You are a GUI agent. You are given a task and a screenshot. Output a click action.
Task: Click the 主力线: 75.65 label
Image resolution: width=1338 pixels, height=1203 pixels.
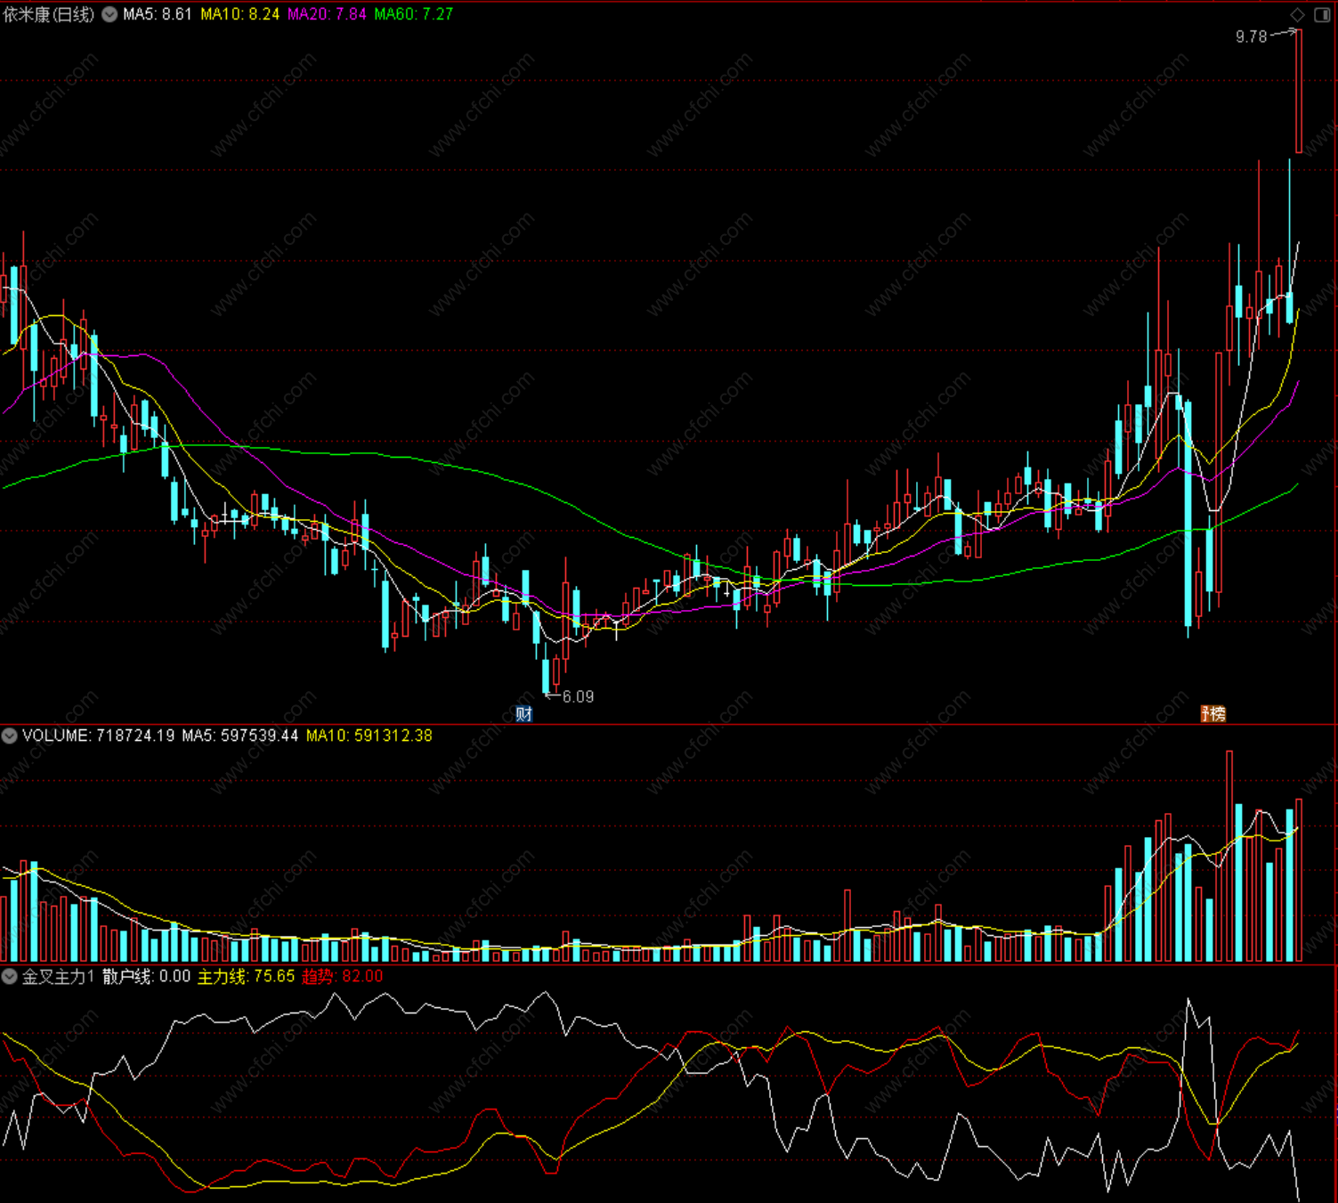coord(246,976)
